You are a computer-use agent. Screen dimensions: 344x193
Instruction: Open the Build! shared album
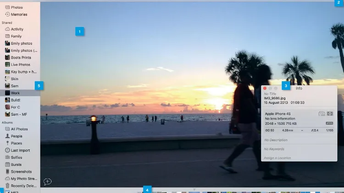click(x=16, y=100)
